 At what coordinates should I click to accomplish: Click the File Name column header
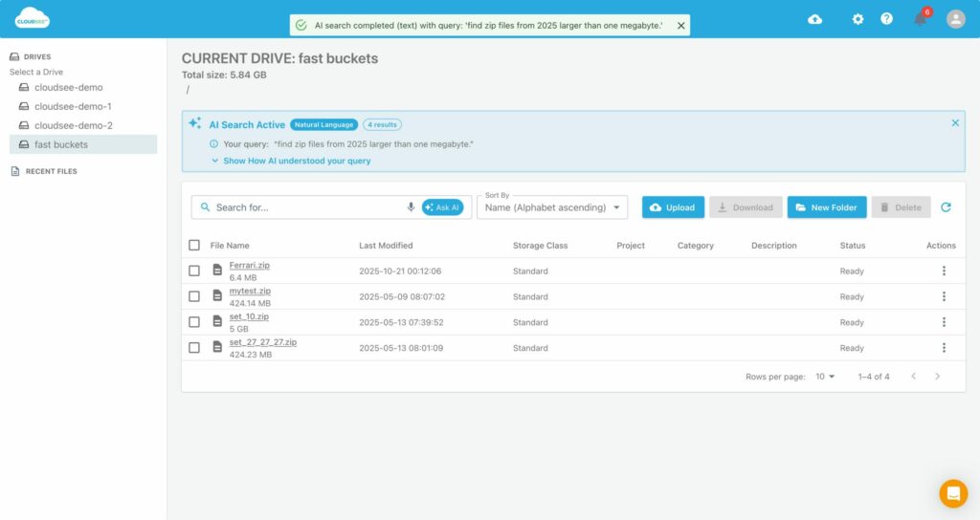[230, 246]
